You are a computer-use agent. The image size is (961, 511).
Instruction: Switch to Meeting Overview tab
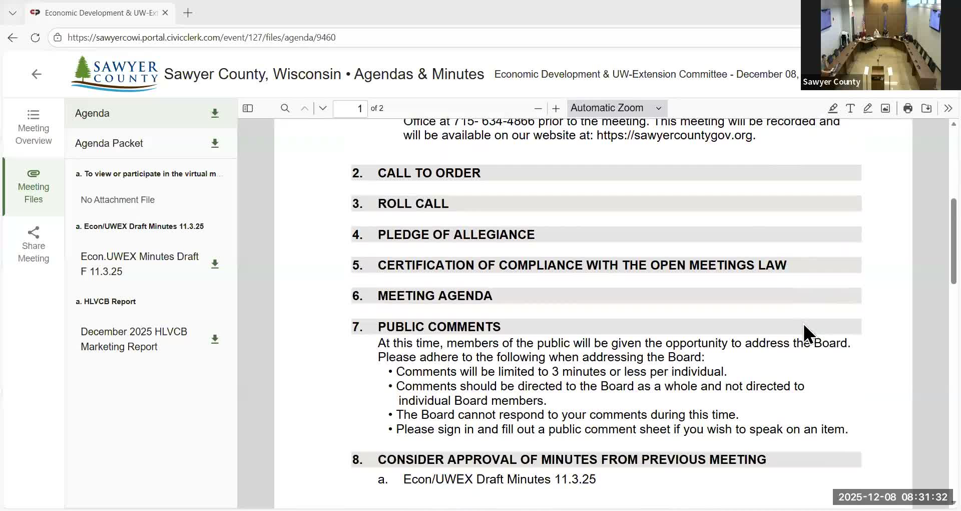[34, 127]
